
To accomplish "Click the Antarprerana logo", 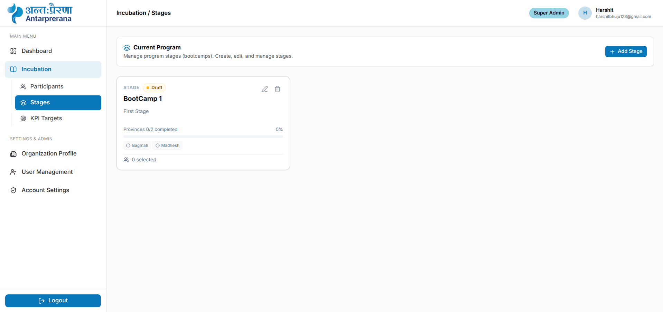I will (x=40, y=13).
